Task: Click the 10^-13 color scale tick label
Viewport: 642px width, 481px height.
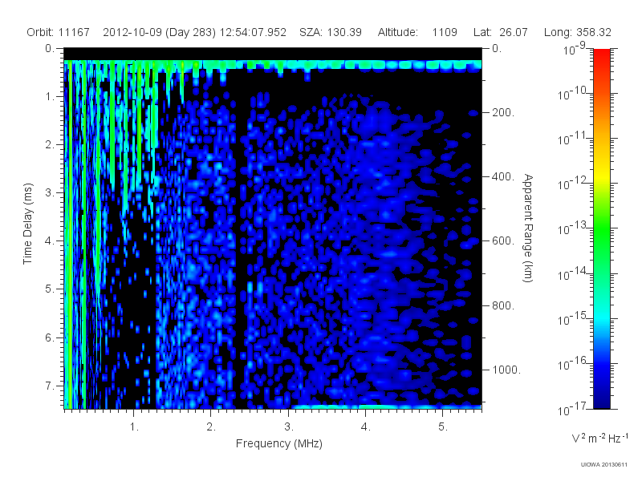Action: [571, 228]
